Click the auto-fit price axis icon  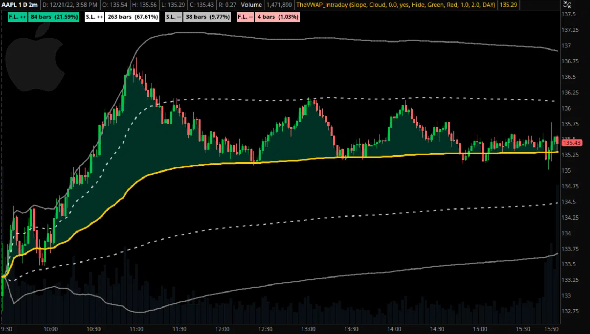[x=568, y=5]
